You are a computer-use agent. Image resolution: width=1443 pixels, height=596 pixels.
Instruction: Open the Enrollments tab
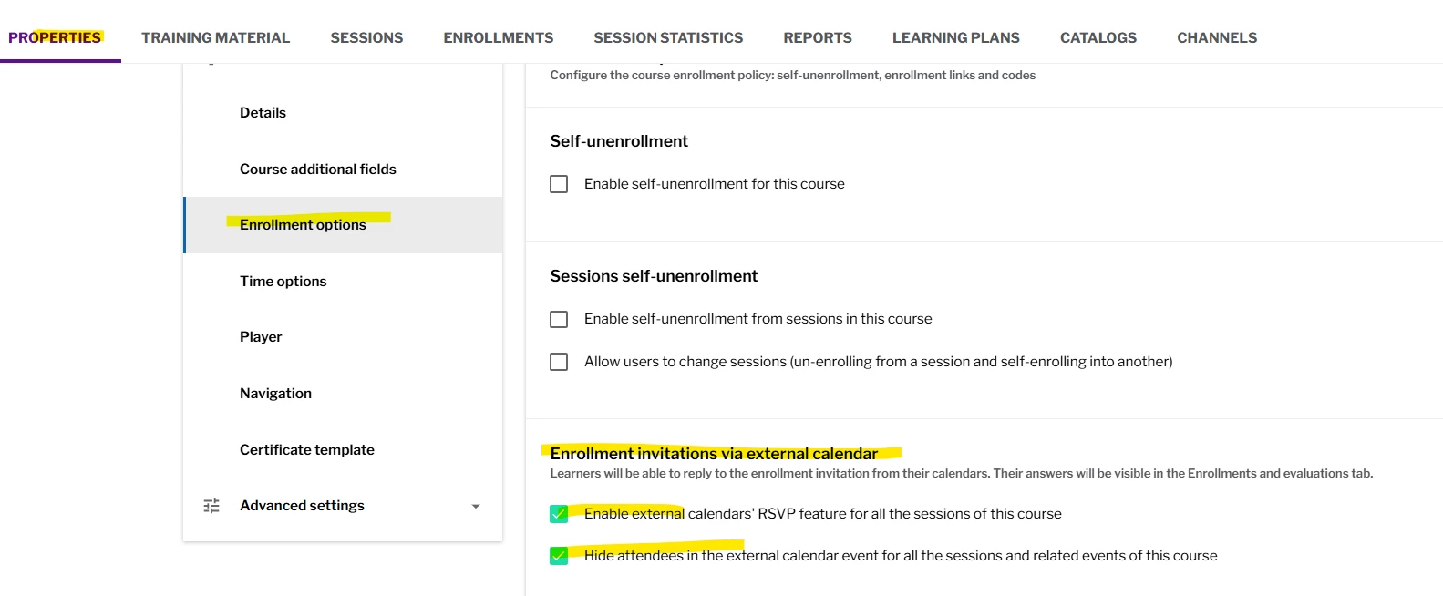499,37
